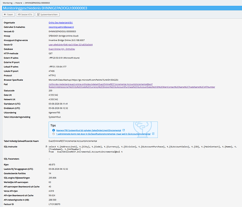Open the GLClassificationsIncremental tip link

click(103, 134)
